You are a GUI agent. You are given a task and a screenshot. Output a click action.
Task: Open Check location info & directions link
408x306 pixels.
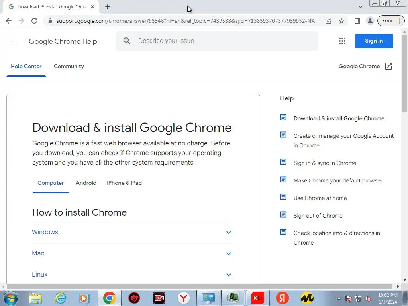[337, 238]
